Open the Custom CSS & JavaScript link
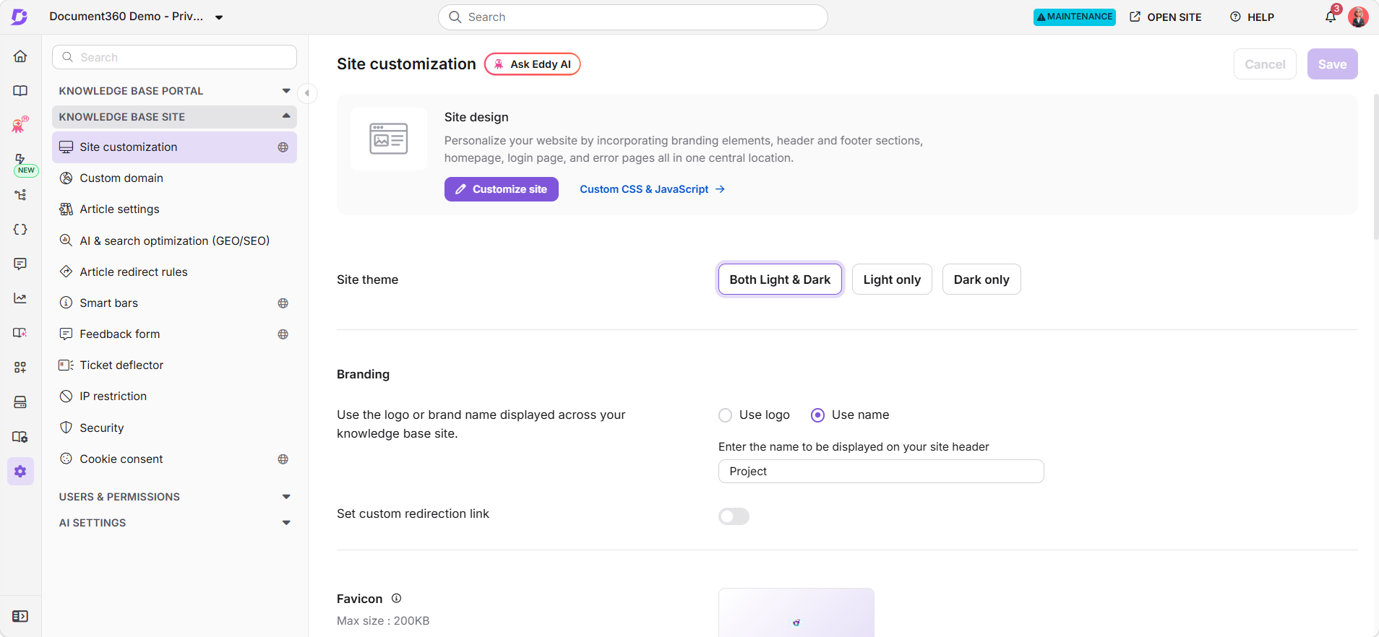 coord(652,189)
